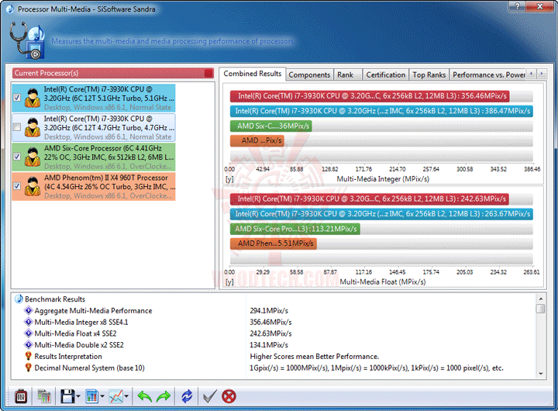558x411 pixels.
Task: Select the Benchmark Results tree header
Action: pyautogui.click(x=55, y=299)
